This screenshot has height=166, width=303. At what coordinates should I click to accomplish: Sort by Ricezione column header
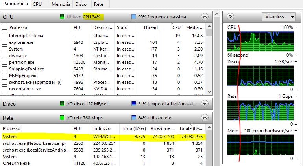[163, 128]
